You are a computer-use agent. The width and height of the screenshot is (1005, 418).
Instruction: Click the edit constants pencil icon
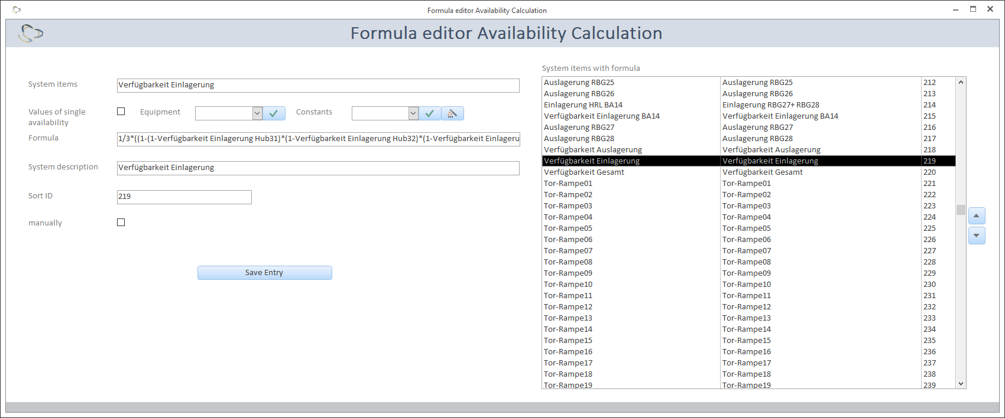452,113
